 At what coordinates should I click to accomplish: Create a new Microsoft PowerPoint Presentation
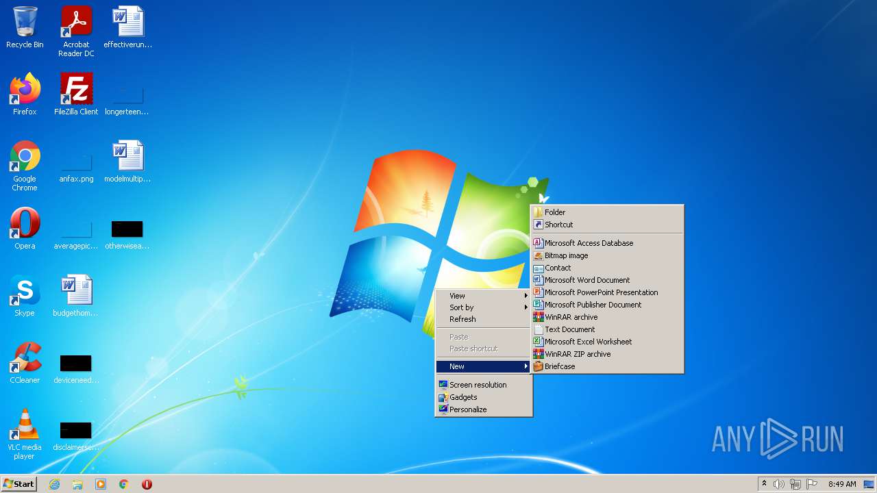(x=607, y=292)
